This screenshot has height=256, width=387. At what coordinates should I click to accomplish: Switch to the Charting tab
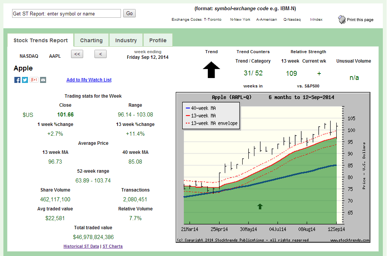91,40
